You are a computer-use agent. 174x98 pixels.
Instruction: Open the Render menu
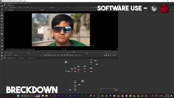(x=21, y=3)
